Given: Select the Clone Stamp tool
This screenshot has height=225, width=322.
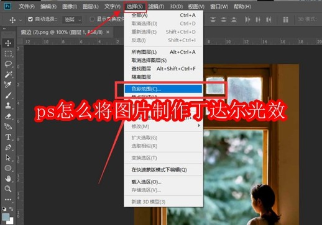Looking at the screenshot, I should coord(8,105).
